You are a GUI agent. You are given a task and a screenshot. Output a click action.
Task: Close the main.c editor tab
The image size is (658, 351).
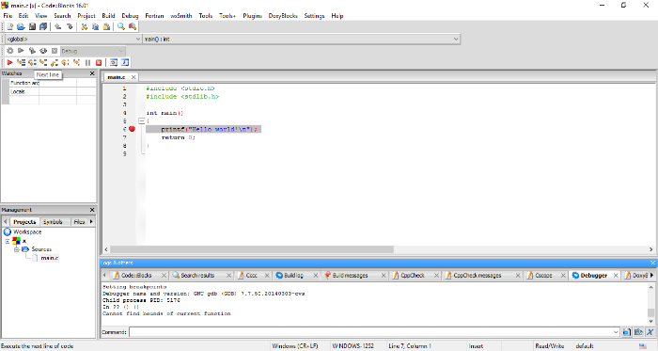click(133, 77)
